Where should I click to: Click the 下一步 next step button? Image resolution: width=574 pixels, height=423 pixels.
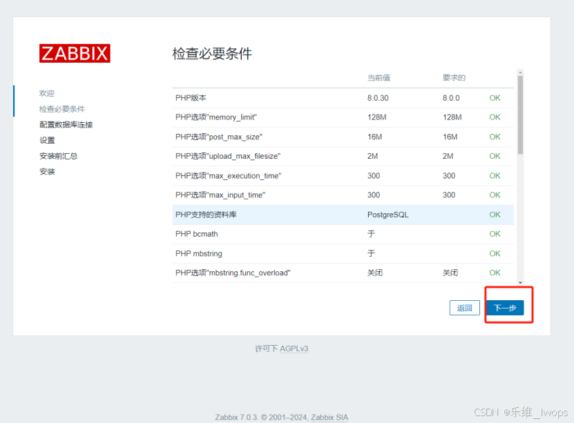click(x=505, y=308)
